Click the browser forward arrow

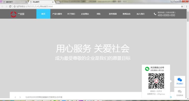point(6,7)
